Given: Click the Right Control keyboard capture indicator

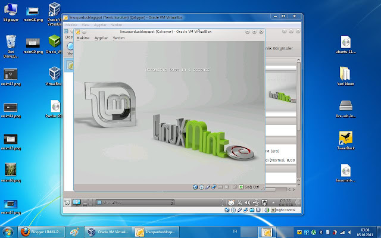Looking at the screenshot, I should point(283,210).
